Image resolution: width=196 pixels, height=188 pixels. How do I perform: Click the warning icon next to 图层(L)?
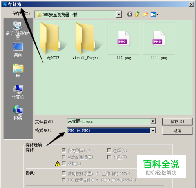pos(58,164)
